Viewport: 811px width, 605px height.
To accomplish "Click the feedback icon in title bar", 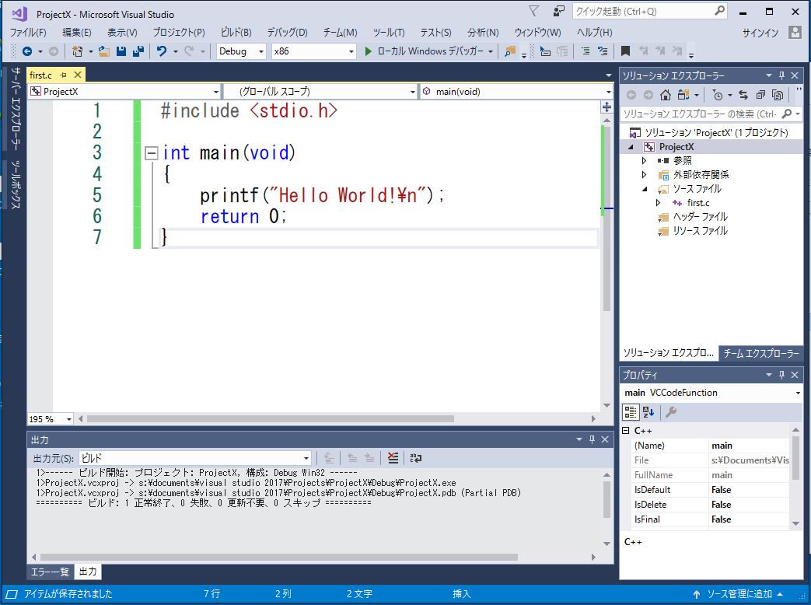I will pos(558,12).
